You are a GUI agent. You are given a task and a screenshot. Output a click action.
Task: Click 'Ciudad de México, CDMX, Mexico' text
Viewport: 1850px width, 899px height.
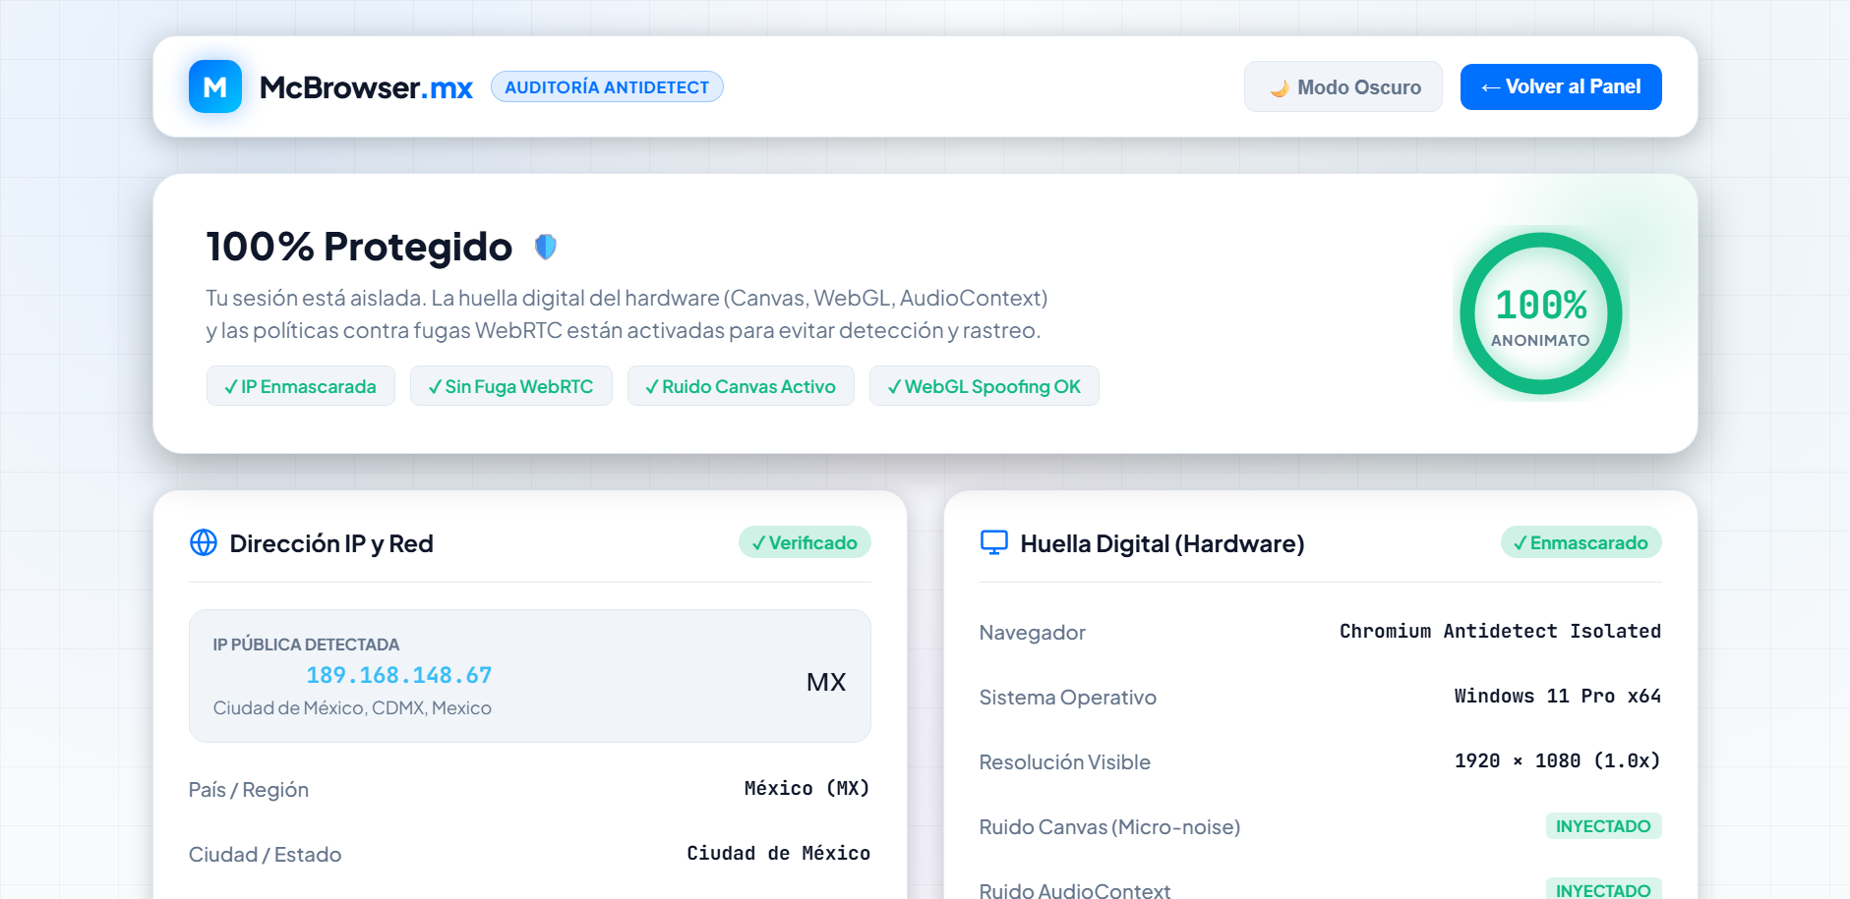(x=352, y=707)
